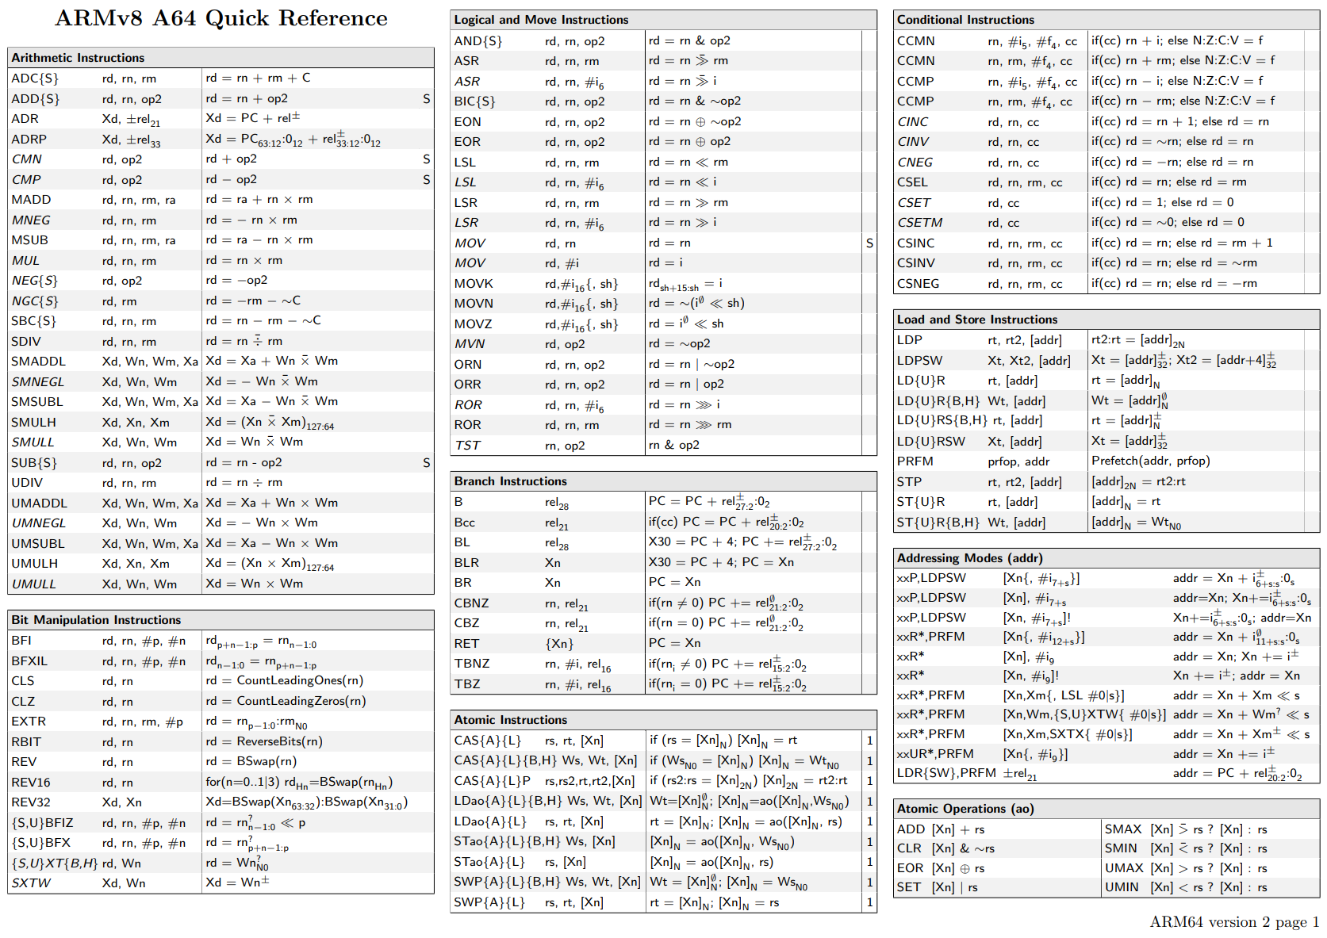This screenshot has width=1327, height=938.
Task: Click the REV32 instruction entry
Action: [31, 802]
